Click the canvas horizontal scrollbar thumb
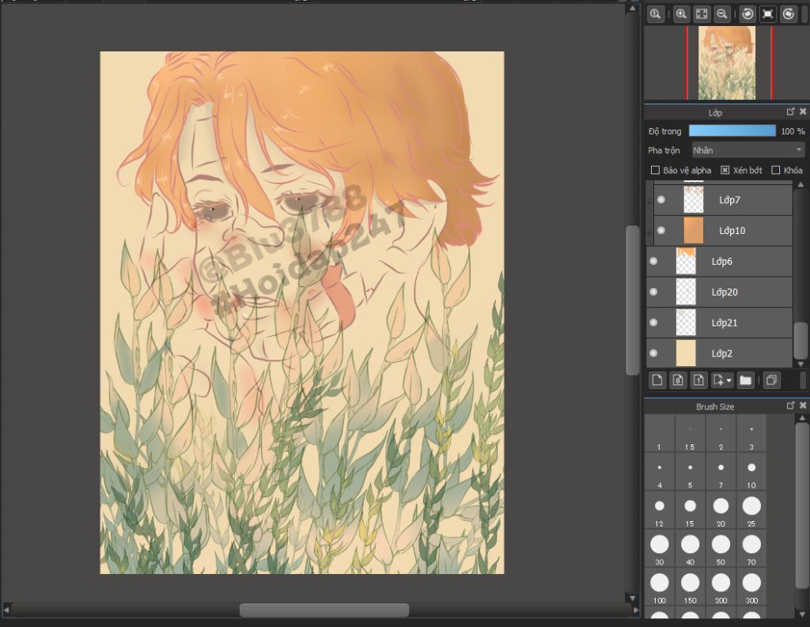The image size is (810, 627). tap(324, 610)
